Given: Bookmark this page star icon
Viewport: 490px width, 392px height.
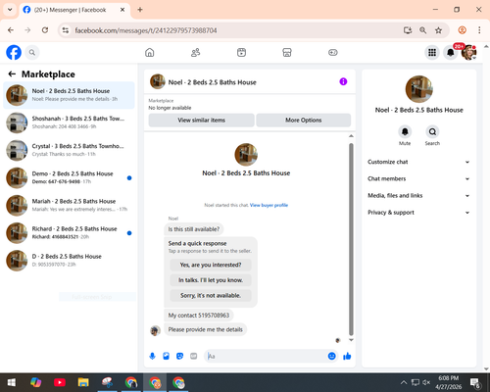Looking at the screenshot, I should click(x=438, y=30).
